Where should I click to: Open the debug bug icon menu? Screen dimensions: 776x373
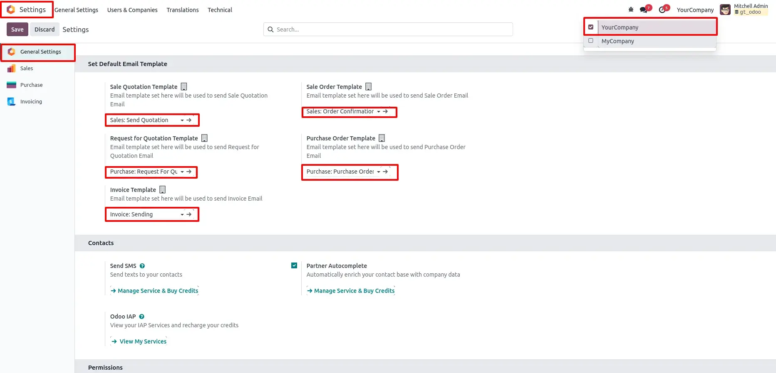631,10
